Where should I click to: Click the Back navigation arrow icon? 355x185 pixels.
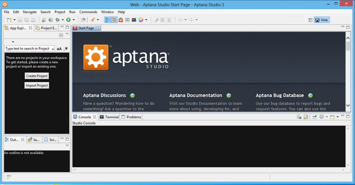[x=180, y=20]
